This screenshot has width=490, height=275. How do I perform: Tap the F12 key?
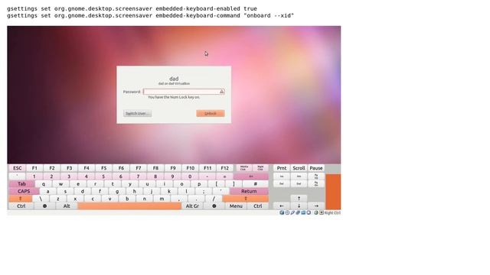click(x=224, y=168)
